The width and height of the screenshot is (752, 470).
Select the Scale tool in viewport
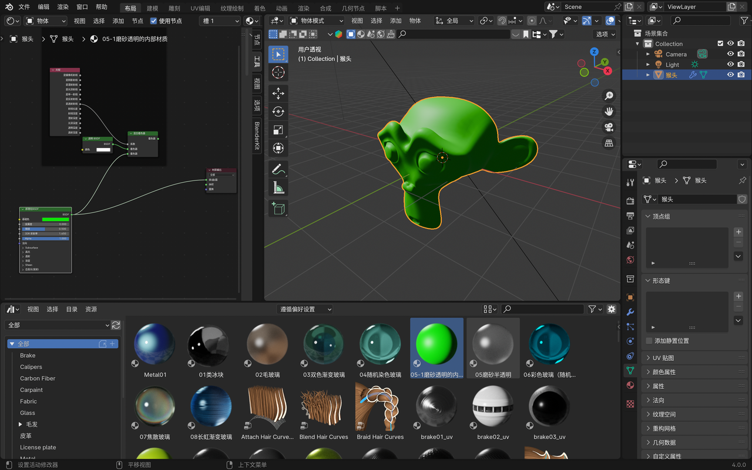[278, 130]
